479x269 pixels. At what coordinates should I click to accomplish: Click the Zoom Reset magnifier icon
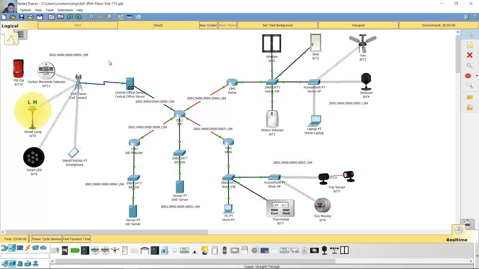click(100, 17)
